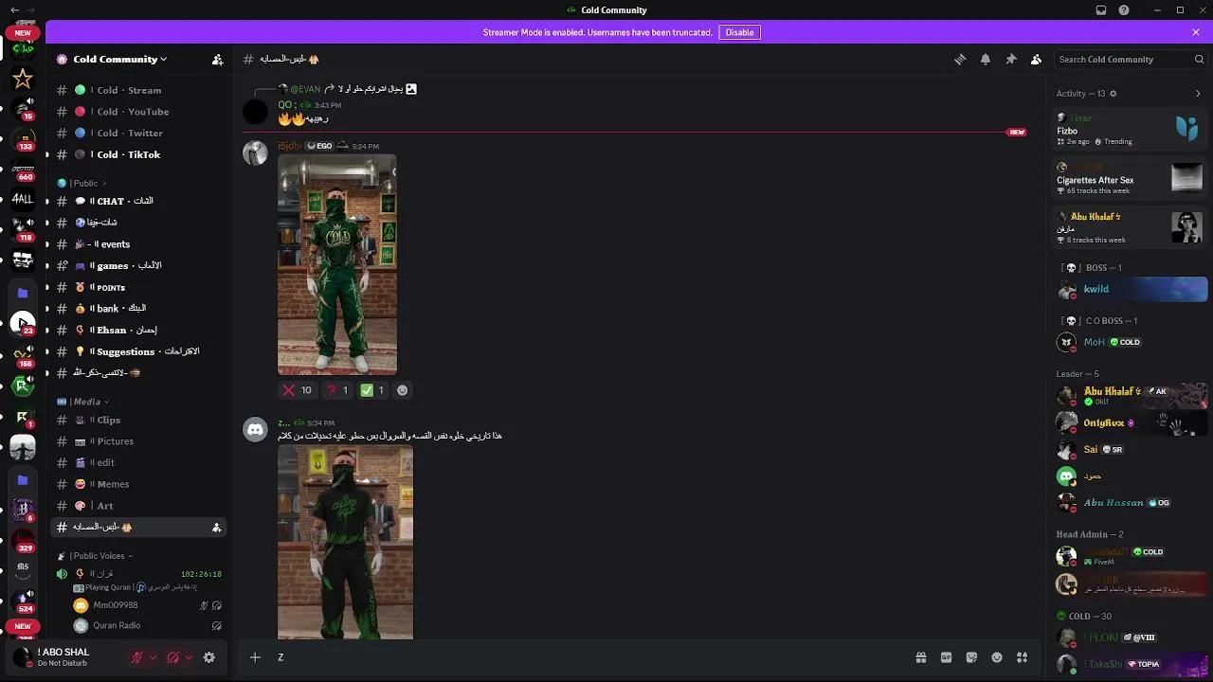Open the Memes channel
This screenshot has height=682, width=1213.
click(x=140, y=484)
